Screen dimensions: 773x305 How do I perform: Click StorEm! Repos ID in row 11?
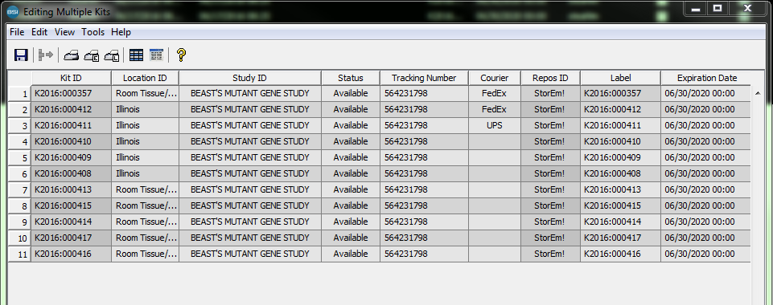551,254
